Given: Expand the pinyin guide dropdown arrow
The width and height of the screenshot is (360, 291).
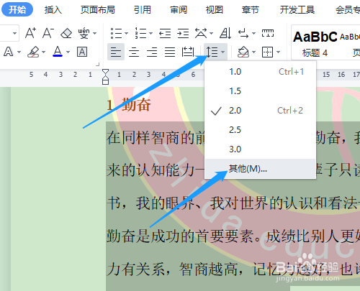Looking at the screenshot, I should coord(94,33).
